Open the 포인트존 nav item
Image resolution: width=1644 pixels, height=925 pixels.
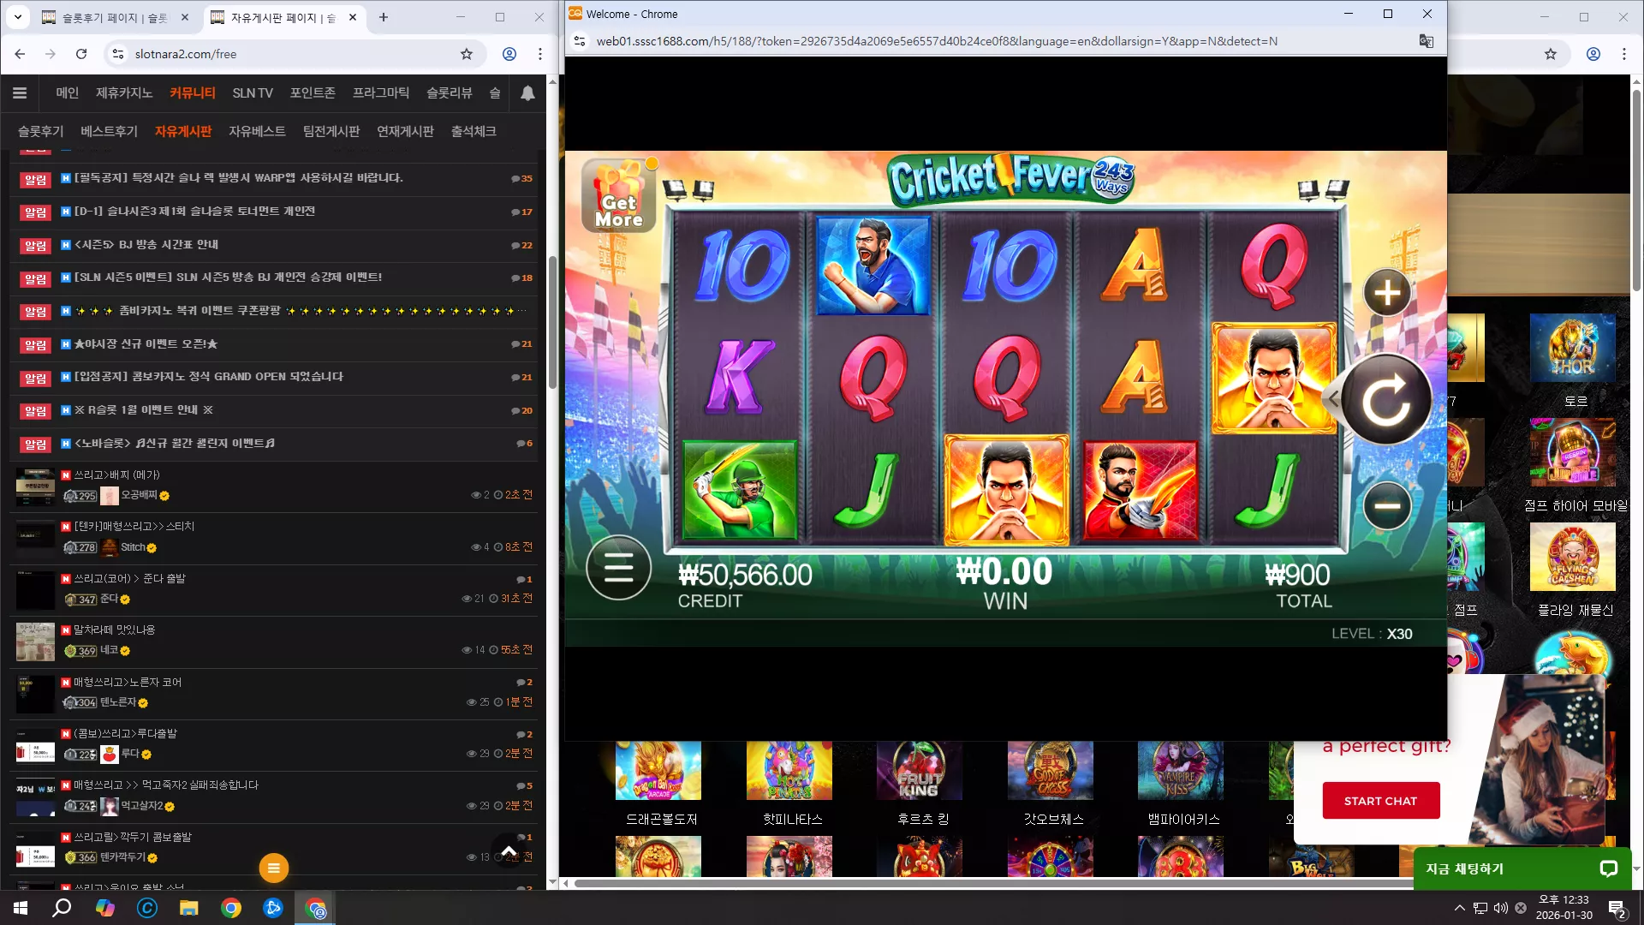click(x=313, y=92)
